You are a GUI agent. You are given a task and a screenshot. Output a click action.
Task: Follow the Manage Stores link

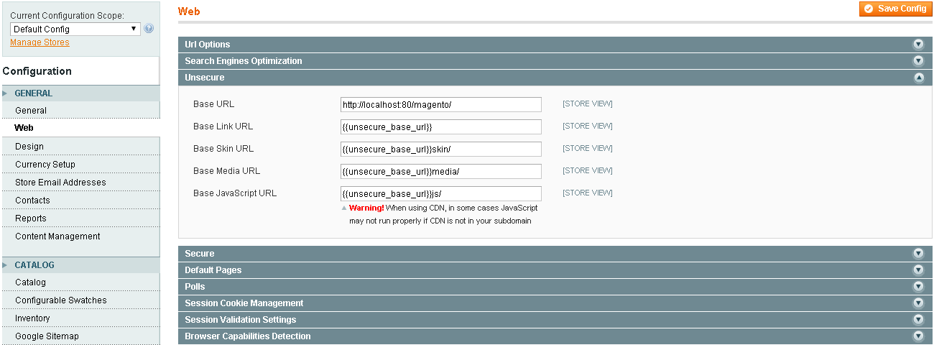(40, 42)
